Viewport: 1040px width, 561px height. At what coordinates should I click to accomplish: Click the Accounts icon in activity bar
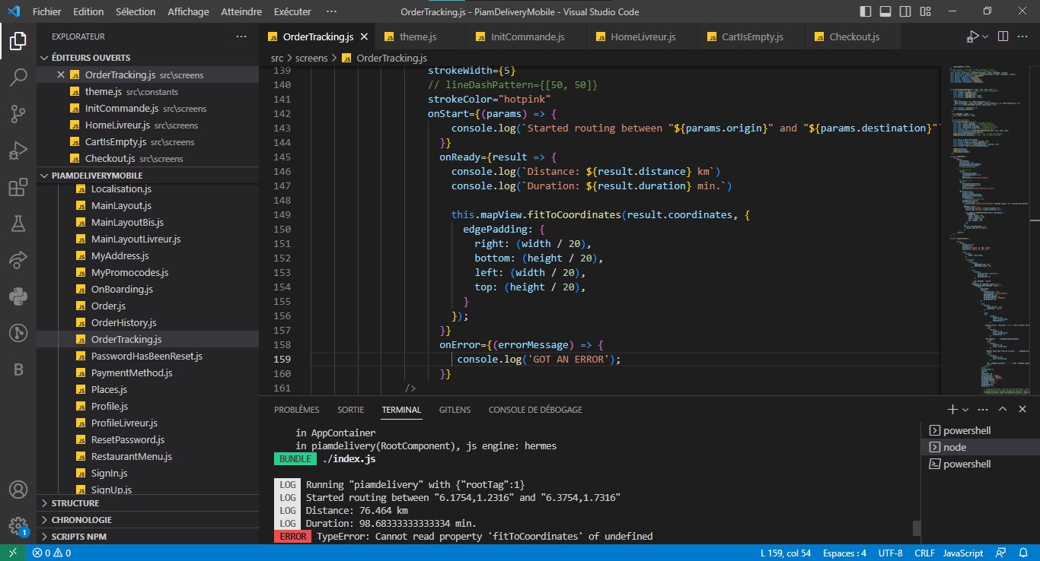pos(18,490)
